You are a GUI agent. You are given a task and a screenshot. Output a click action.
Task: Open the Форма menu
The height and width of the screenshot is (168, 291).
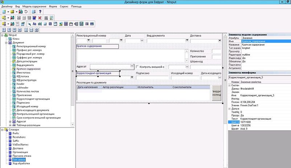tap(53, 6)
